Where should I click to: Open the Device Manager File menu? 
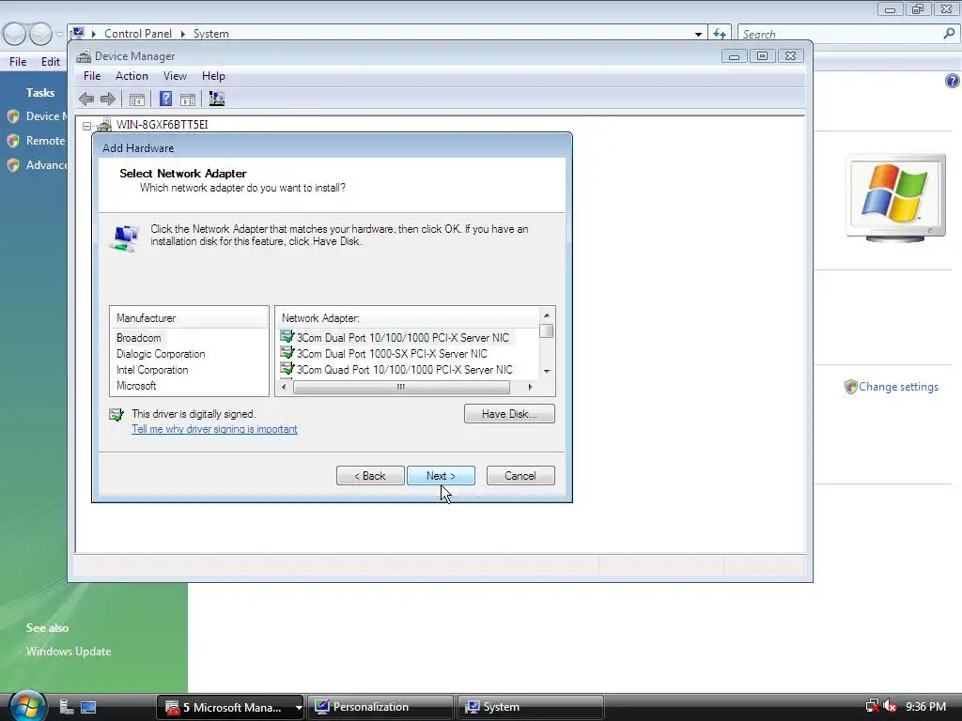pos(92,76)
